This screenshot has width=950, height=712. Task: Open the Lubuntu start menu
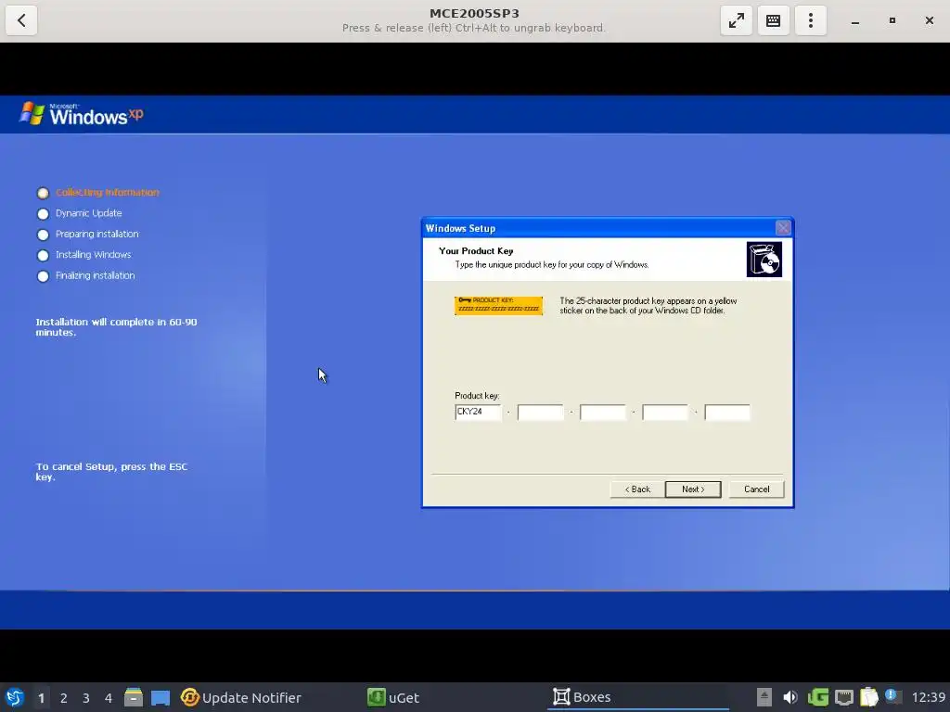click(x=15, y=697)
